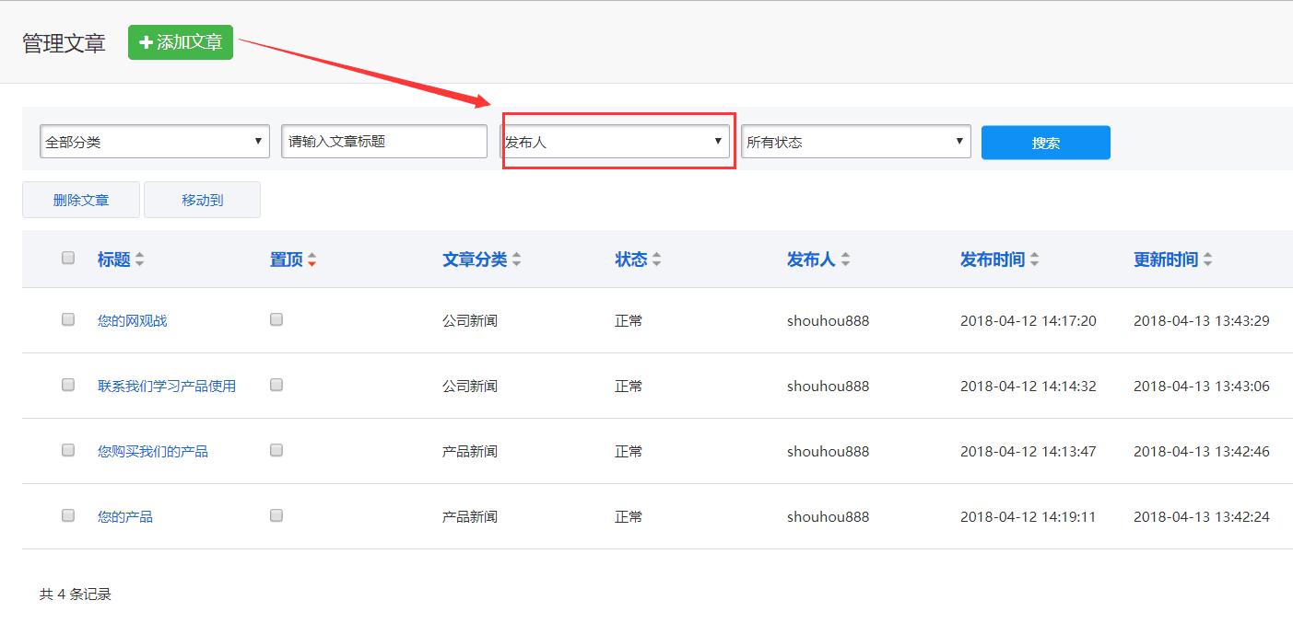Click the sort arrows next to 置顶
Image resolution: width=1293 pixels, height=635 pixels.
(x=311, y=260)
